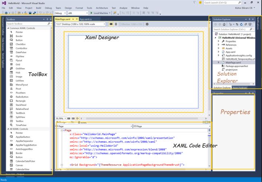Expand the References node in Solution Explorer
The height and width of the screenshot is (182, 262).
(x=218, y=45)
